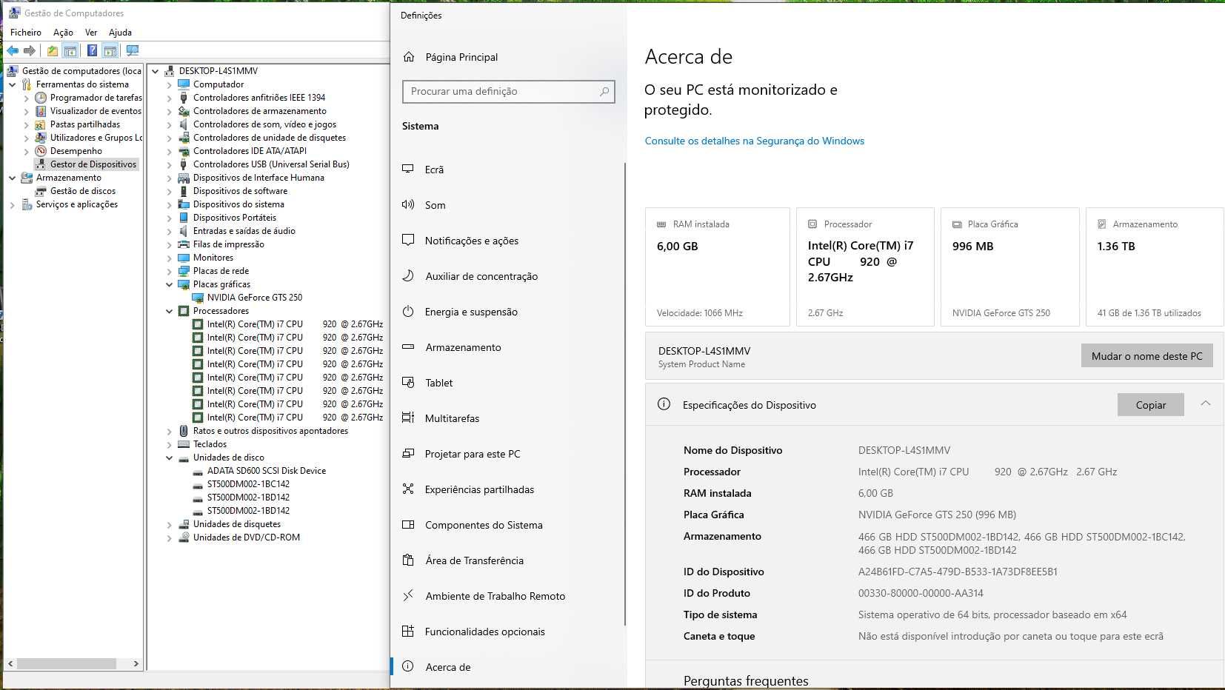1225x690 pixels.
Task: Click the scan hardware monitor toolbar icon
Action: point(133,51)
